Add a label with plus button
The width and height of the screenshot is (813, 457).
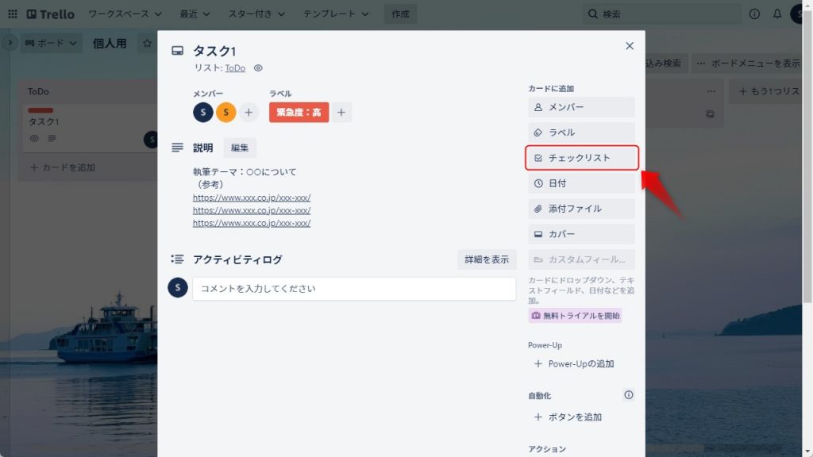[x=341, y=113]
